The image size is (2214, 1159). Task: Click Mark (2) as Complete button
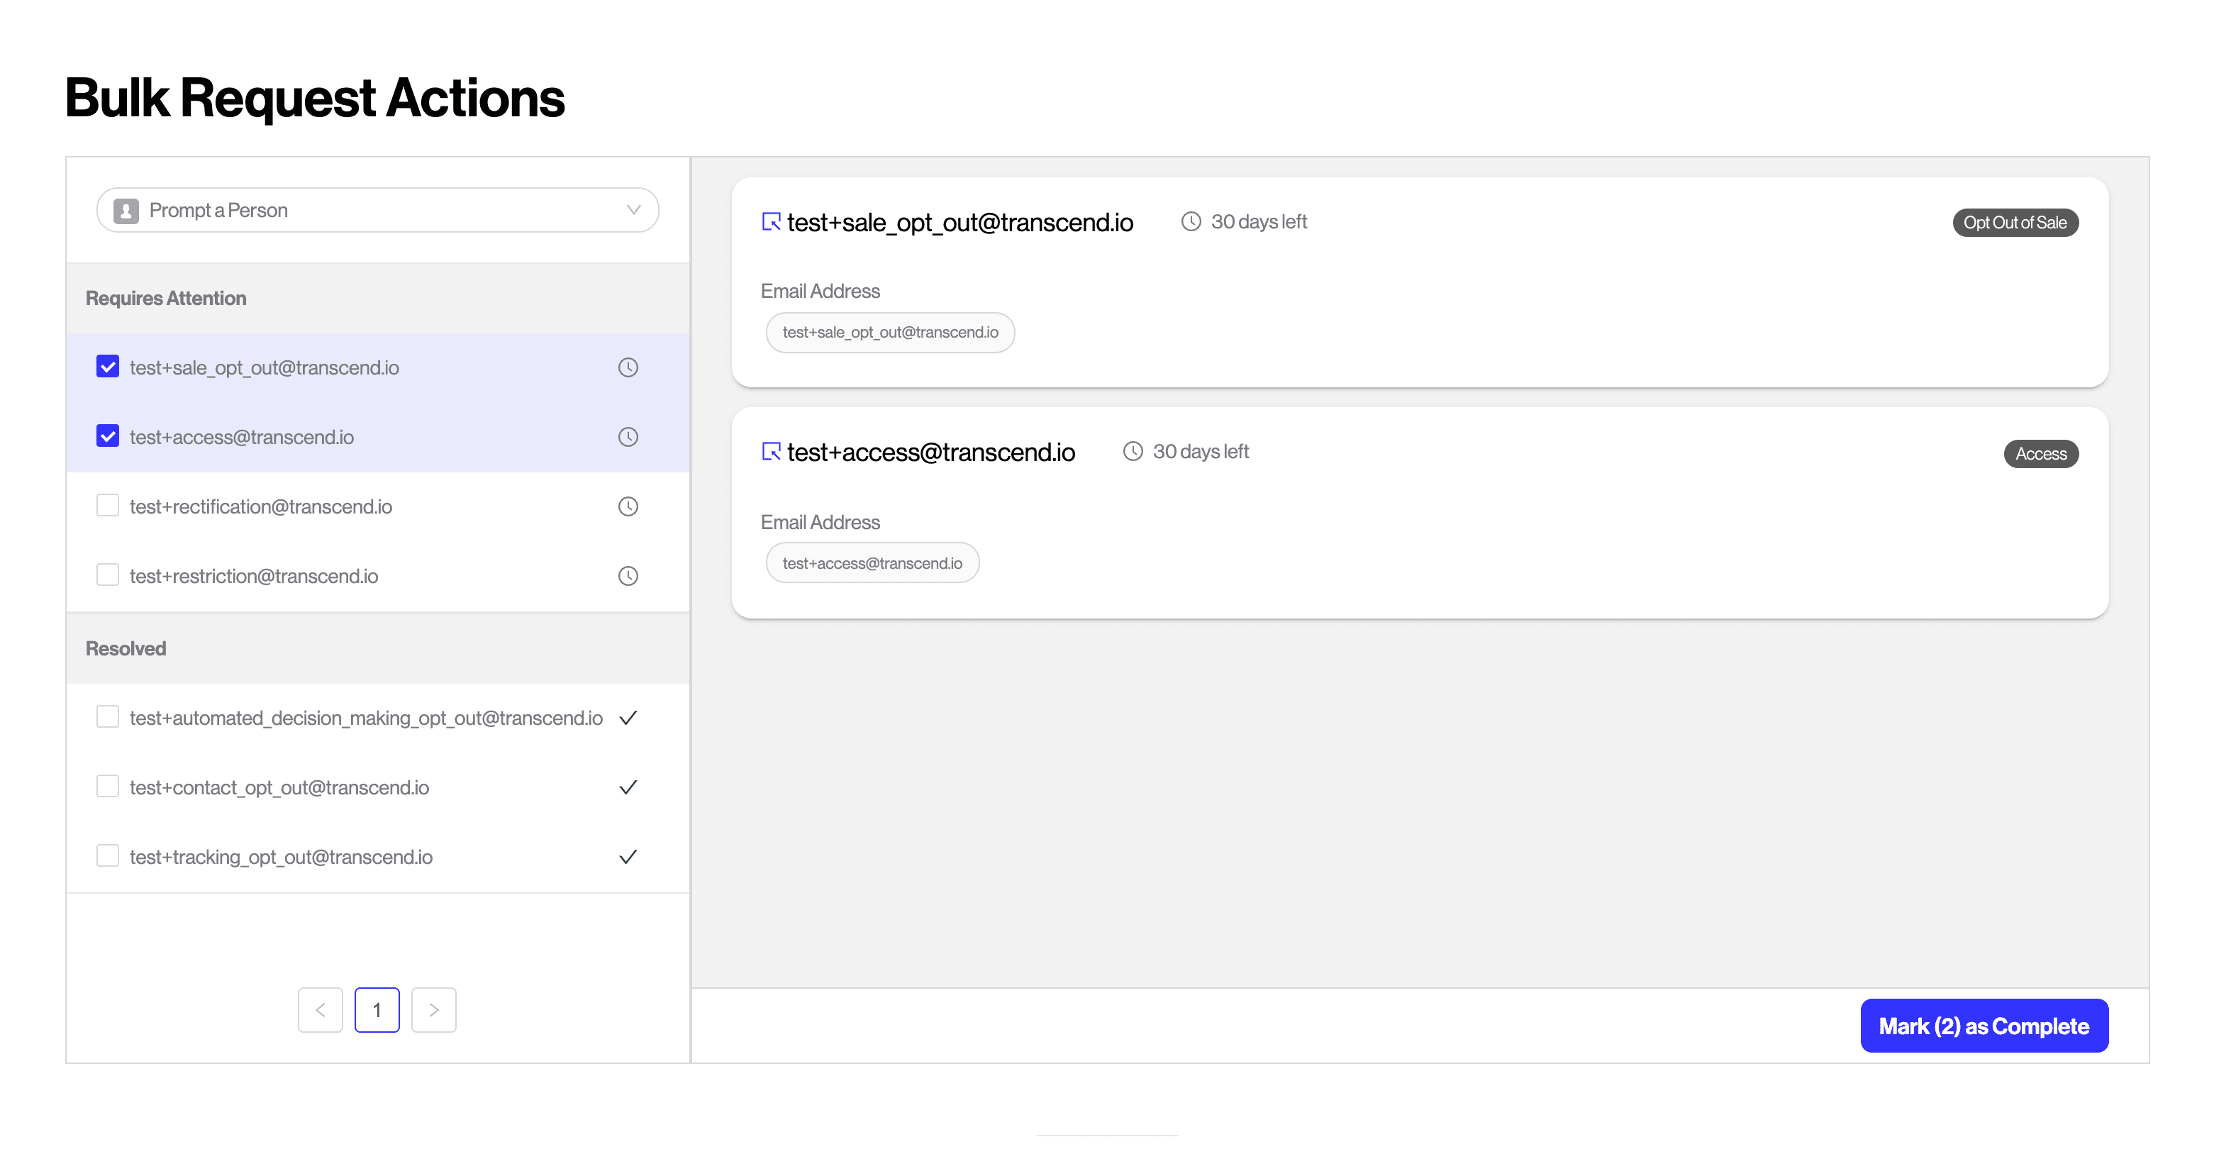1984,1026
